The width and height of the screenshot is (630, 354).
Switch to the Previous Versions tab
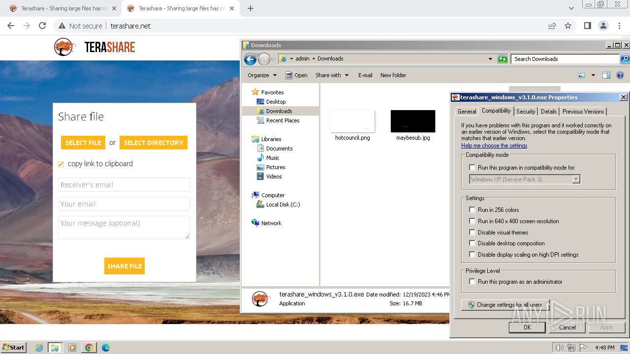tap(583, 112)
